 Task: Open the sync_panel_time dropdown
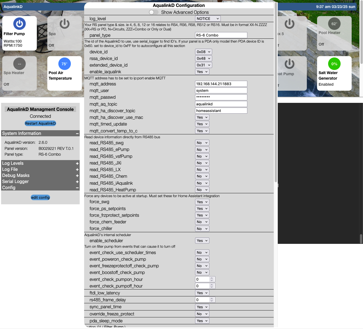[x=202, y=307]
